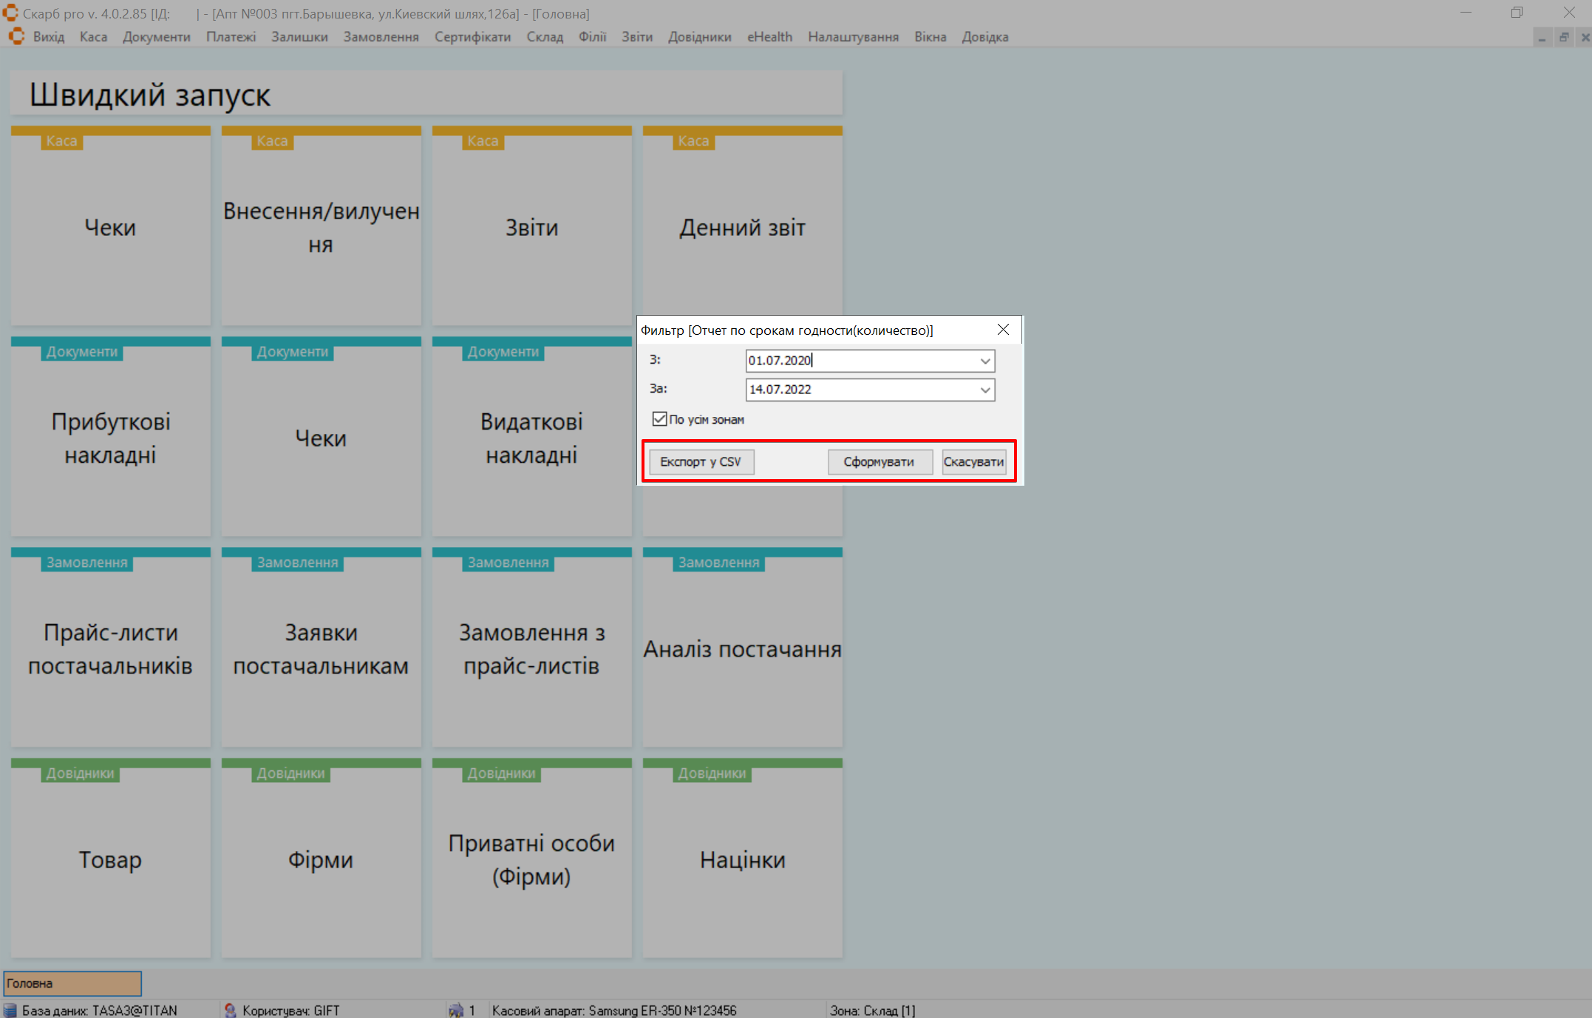The image size is (1592, 1018).
Task: Open the Прибуткові накладні tile
Action: tap(111, 438)
